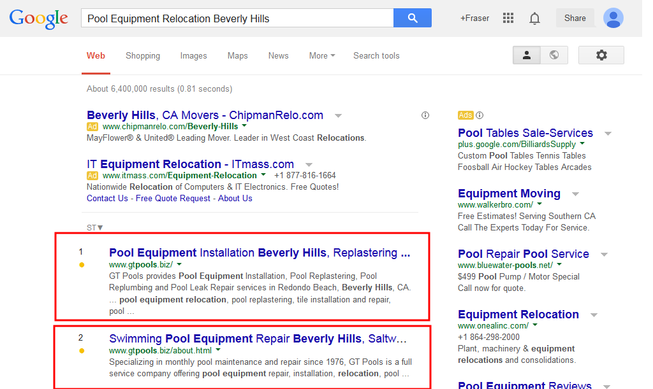Open Search tools options
Image resolution: width=653 pixels, height=389 pixels.
(x=376, y=55)
